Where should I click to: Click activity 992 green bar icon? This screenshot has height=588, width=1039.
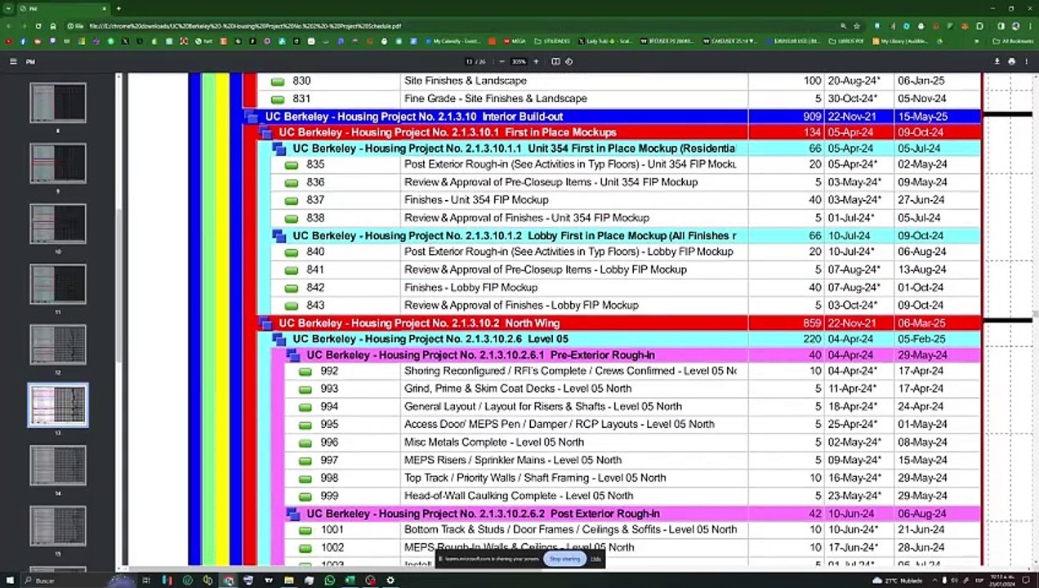(305, 372)
